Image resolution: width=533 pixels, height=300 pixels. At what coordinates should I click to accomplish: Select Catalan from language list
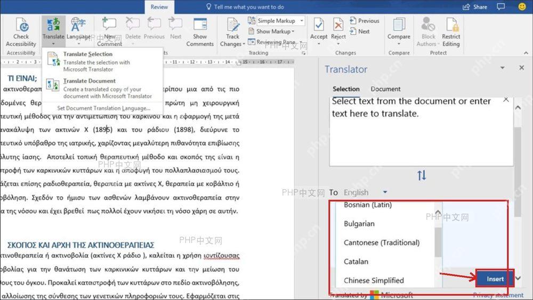[356, 262]
